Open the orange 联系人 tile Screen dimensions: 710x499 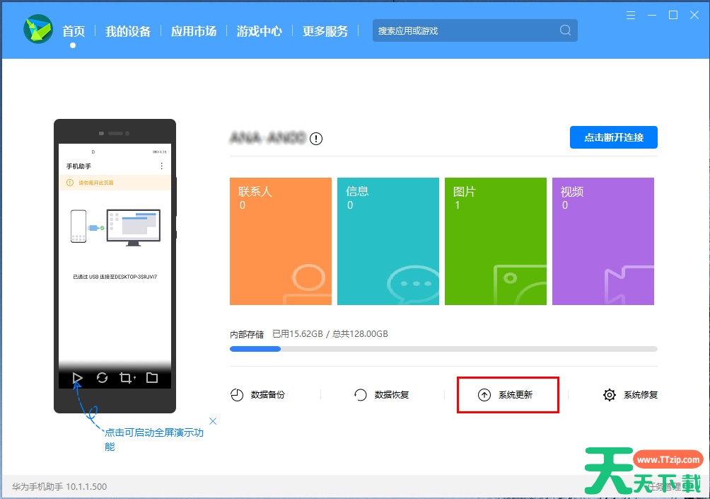(x=281, y=241)
